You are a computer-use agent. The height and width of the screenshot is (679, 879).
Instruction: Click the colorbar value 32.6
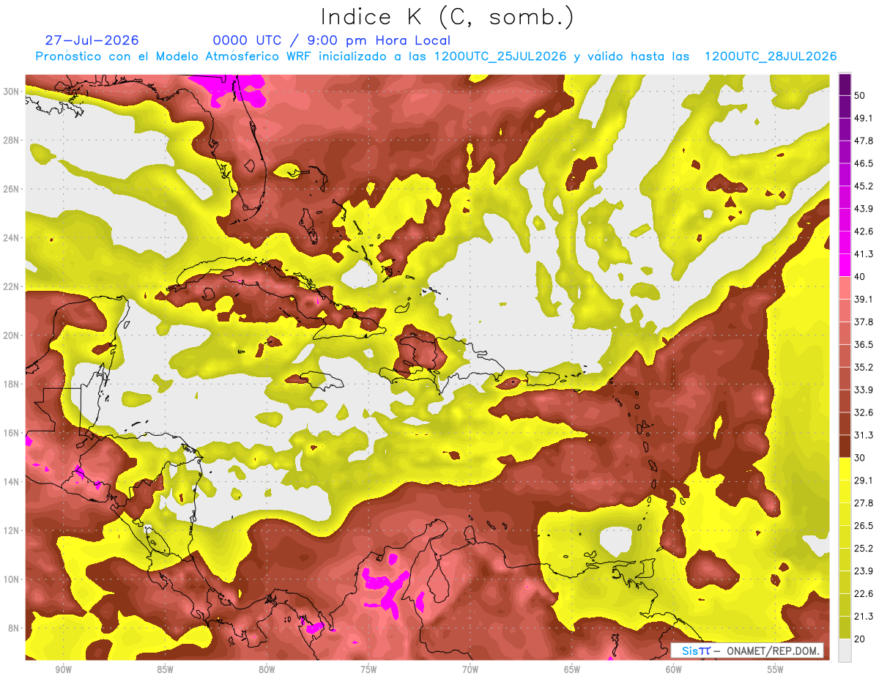[864, 412]
